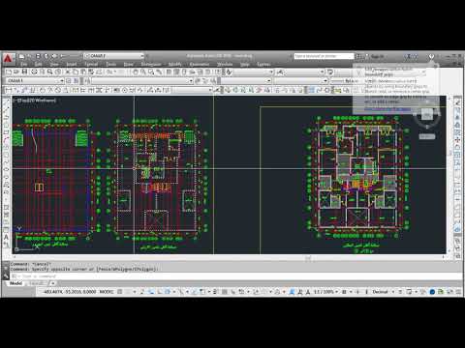Toggle MODEL space button in status bar
465x348 pixels.
(107, 292)
